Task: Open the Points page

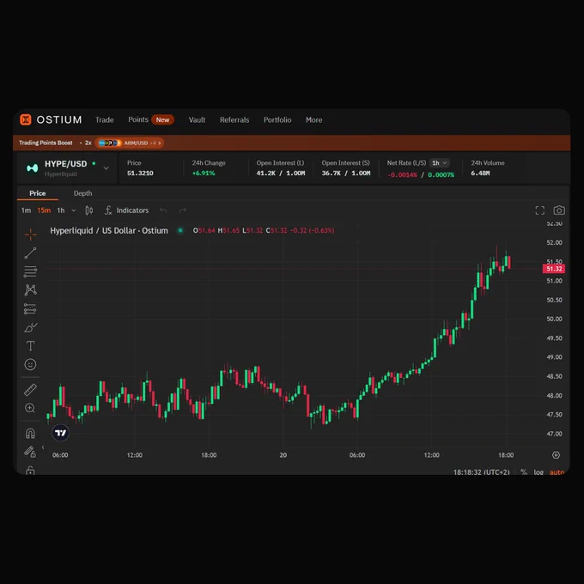Action: click(x=138, y=119)
